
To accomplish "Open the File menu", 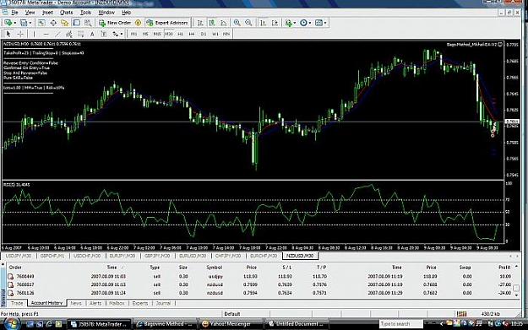I will tap(14, 13).
